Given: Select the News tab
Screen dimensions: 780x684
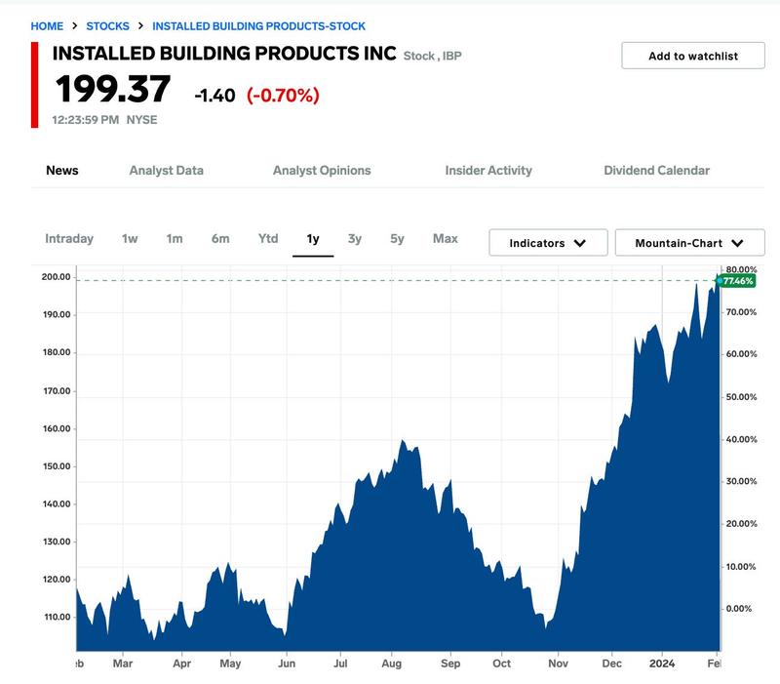Looking at the screenshot, I should 62,170.
